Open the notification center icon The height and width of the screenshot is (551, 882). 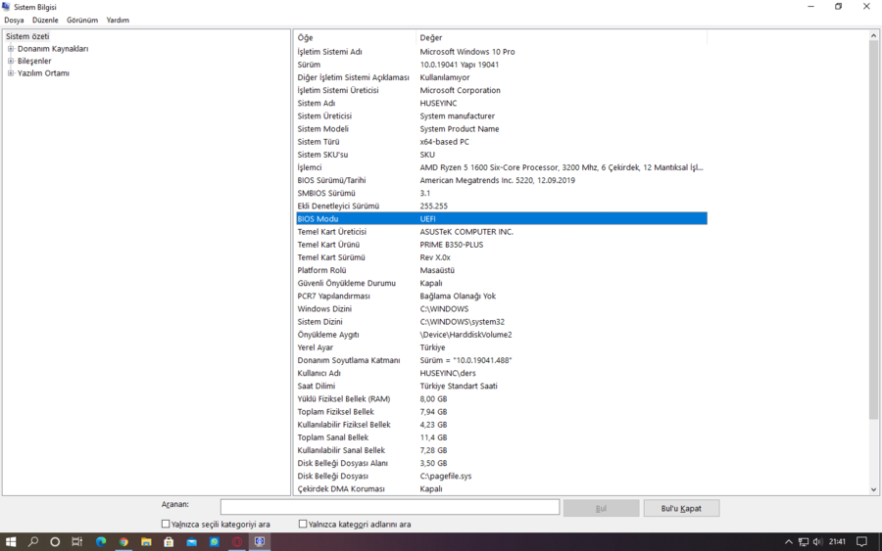click(861, 542)
